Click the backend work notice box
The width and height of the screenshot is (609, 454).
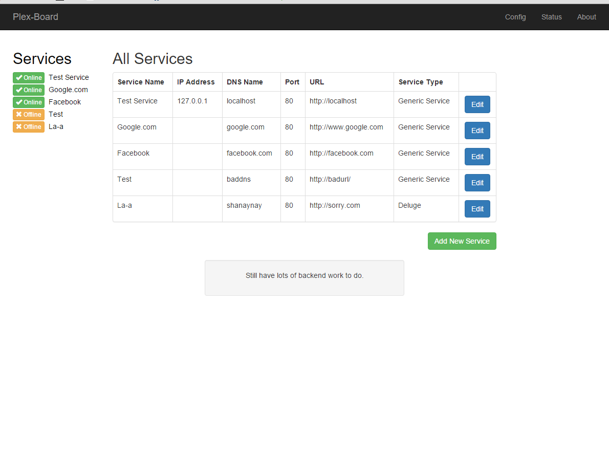(304, 278)
